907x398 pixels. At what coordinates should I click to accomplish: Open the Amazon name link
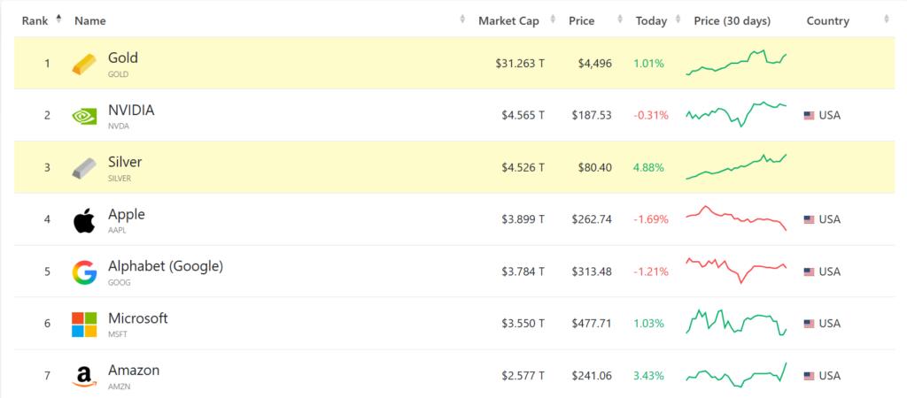(134, 371)
